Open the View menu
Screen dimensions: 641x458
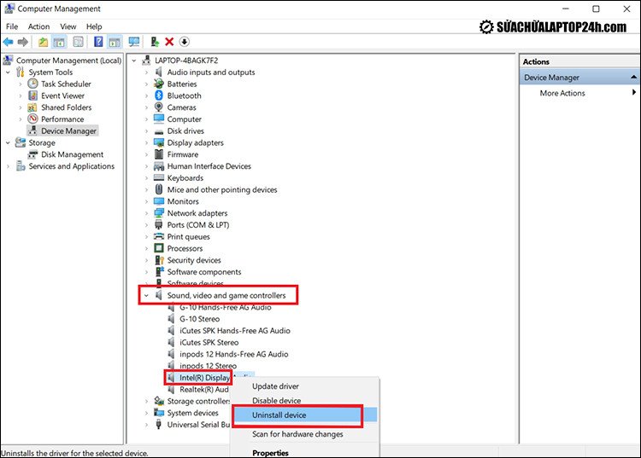point(68,26)
